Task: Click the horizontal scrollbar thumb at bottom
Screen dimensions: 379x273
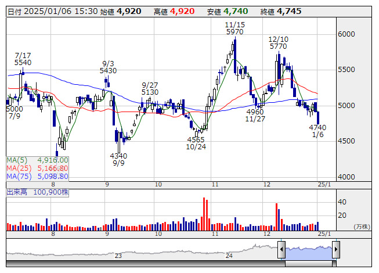Action: pos(309,264)
